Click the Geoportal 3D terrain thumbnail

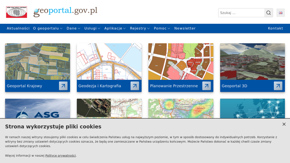(253, 62)
